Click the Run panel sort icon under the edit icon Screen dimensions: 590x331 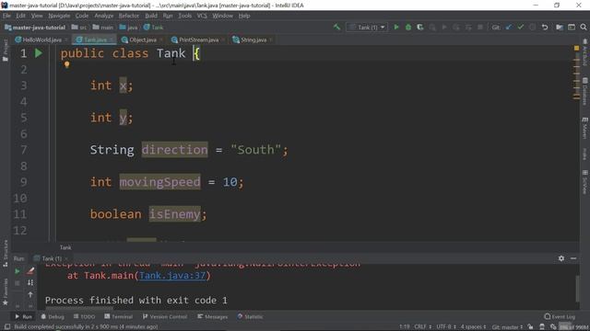(x=30, y=282)
